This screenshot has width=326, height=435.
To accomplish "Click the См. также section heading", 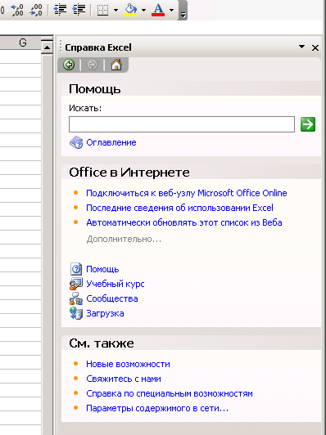I will 102,343.
